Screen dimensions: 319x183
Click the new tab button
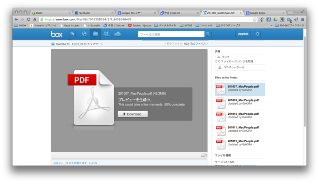(x=291, y=13)
